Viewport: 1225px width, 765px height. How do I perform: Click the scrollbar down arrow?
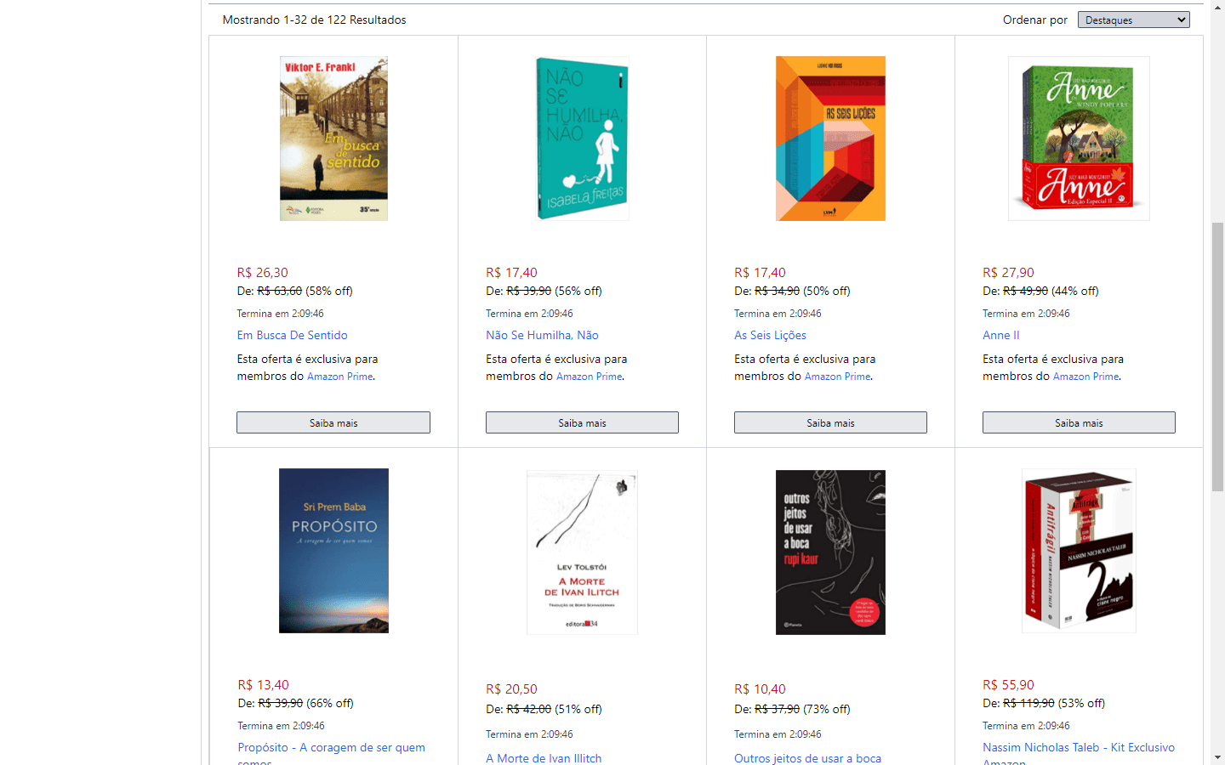click(1218, 756)
